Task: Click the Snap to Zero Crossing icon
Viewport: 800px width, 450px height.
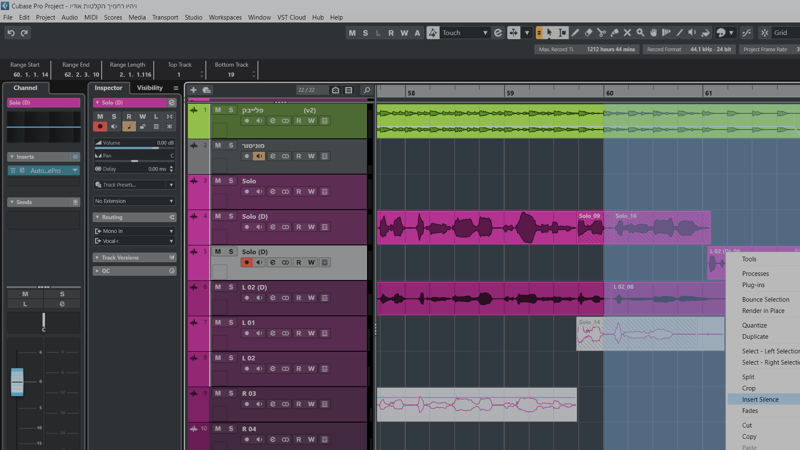Action: tap(746, 32)
